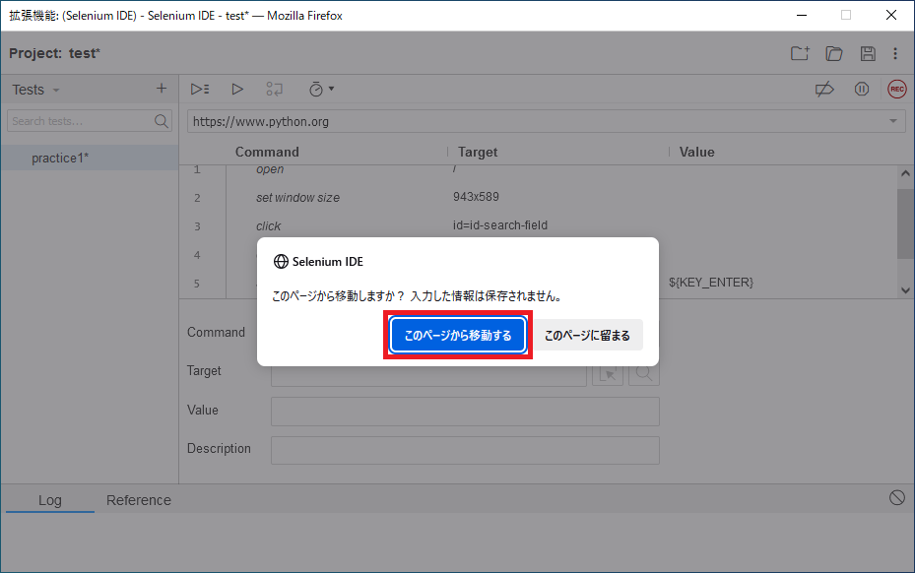Run the current test with play icon
The width and height of the screenshot is (915, 573).
237,90
